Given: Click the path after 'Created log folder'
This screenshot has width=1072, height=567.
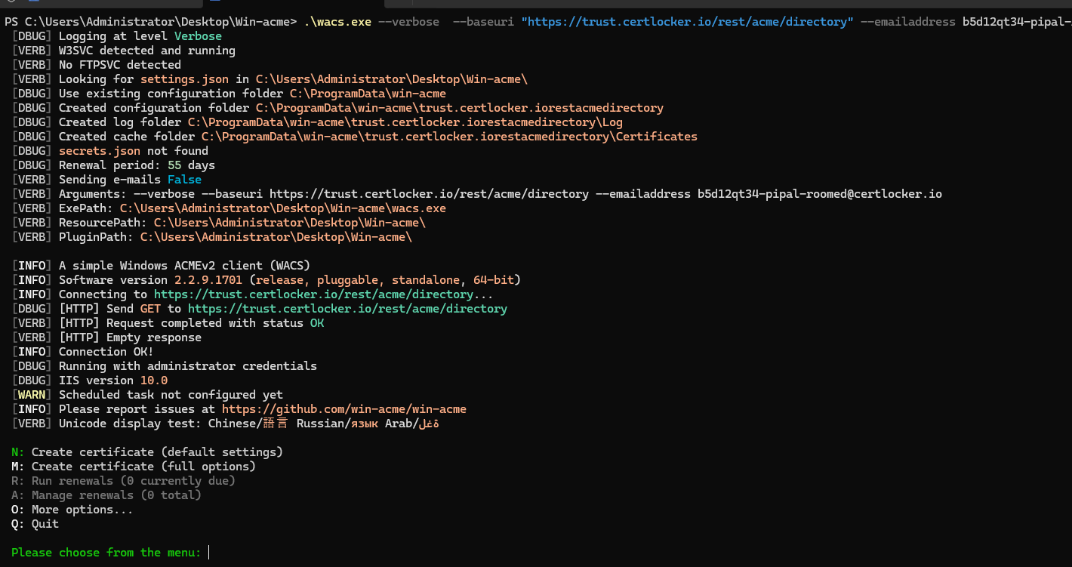Looking at the screenshot, I should [x=405, y=122].
